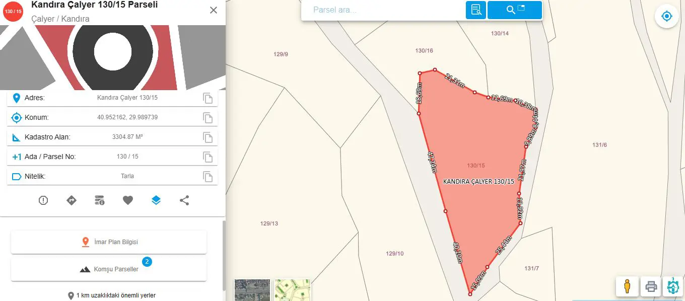685x301 pixels.
Task: Click the left panel vertical scrollbar
Action: pyautogui.click(x=224, y=256)
